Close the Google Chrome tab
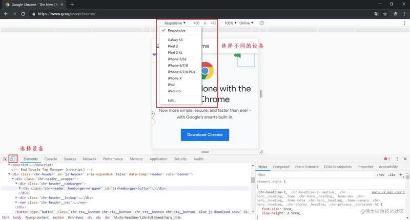 coord(62,5)
